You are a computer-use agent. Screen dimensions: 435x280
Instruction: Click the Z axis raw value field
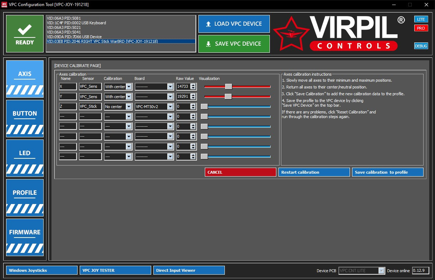pos(183,106)
